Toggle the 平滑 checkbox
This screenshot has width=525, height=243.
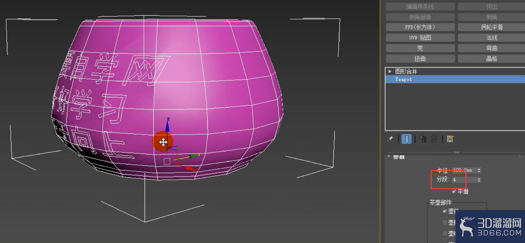pyautogui.click(x=454, y=191)
